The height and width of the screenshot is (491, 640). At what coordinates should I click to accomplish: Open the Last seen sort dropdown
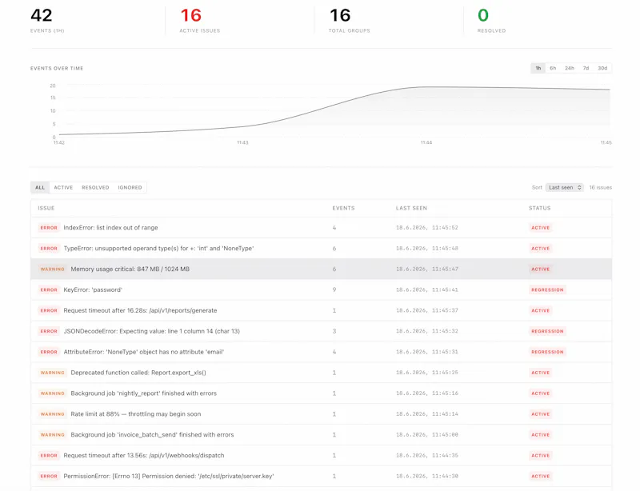pos(565,187)
